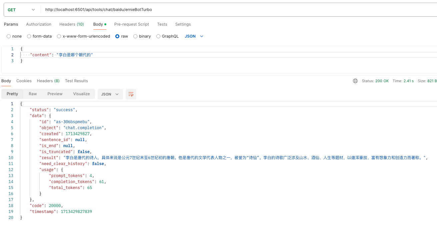437x225 pixels.
Task: Select the request Body tab
Action: click(x=100, y=24)
